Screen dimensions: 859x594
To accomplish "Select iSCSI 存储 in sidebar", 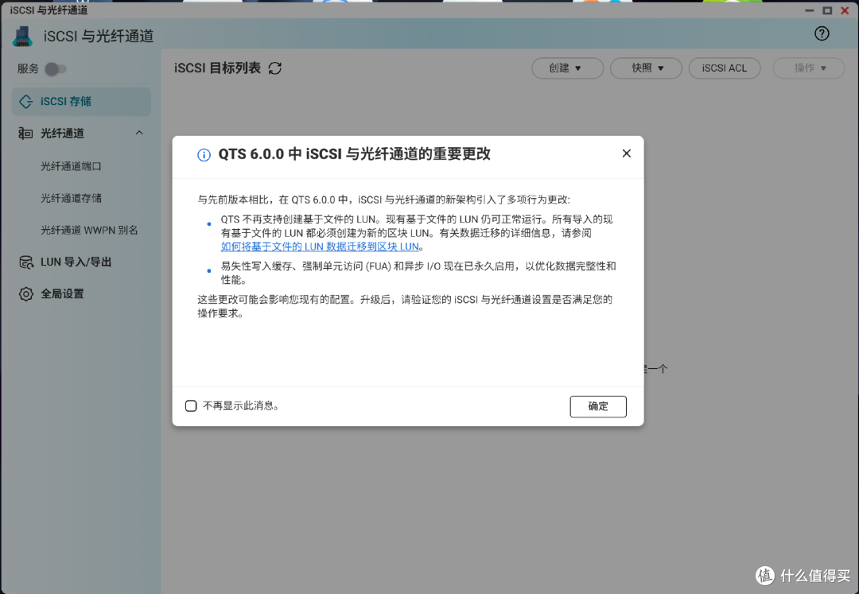I will tap(81, 101).
